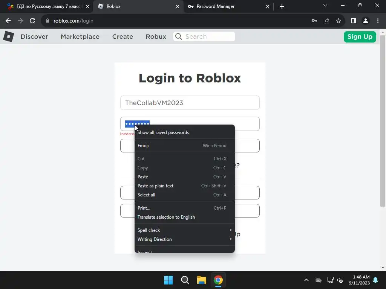Close the Roblox tab
This screenshot has height=289, width=386.
click(177, 6)
